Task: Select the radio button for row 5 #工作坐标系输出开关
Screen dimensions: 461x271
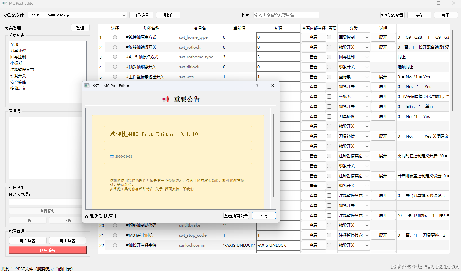Action: point(115,77)
